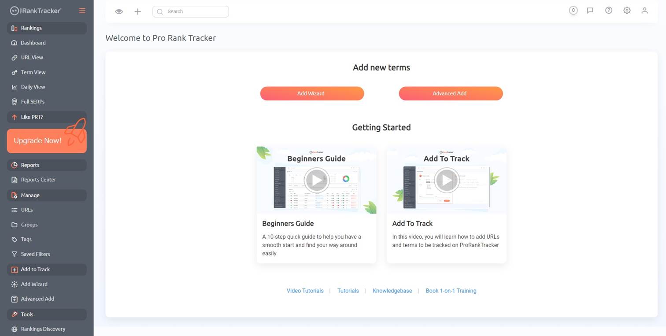Image resolution: width=666 pixels, height=336 pixels.
Task: Click the Like PRT? up-arrow icon
Action: point(15,117)
